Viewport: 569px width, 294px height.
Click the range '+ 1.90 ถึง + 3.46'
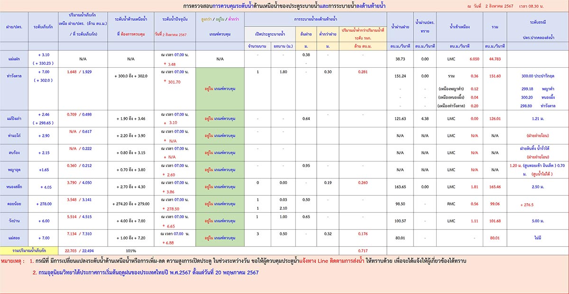[130, 119]
